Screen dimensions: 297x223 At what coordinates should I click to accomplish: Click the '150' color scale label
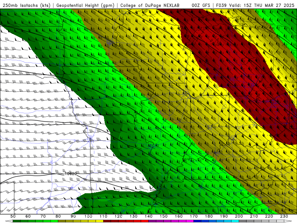coord(164,216)
